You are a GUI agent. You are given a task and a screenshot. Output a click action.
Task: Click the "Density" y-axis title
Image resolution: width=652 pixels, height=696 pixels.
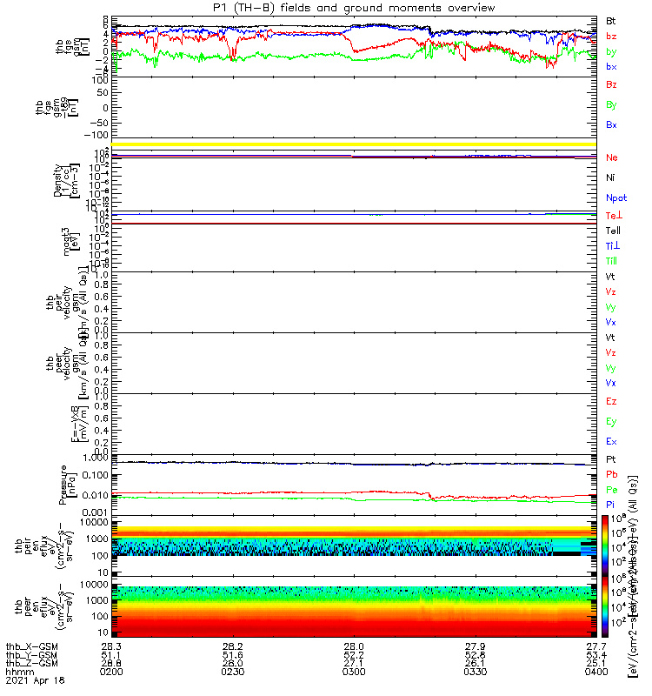point(57,180)
